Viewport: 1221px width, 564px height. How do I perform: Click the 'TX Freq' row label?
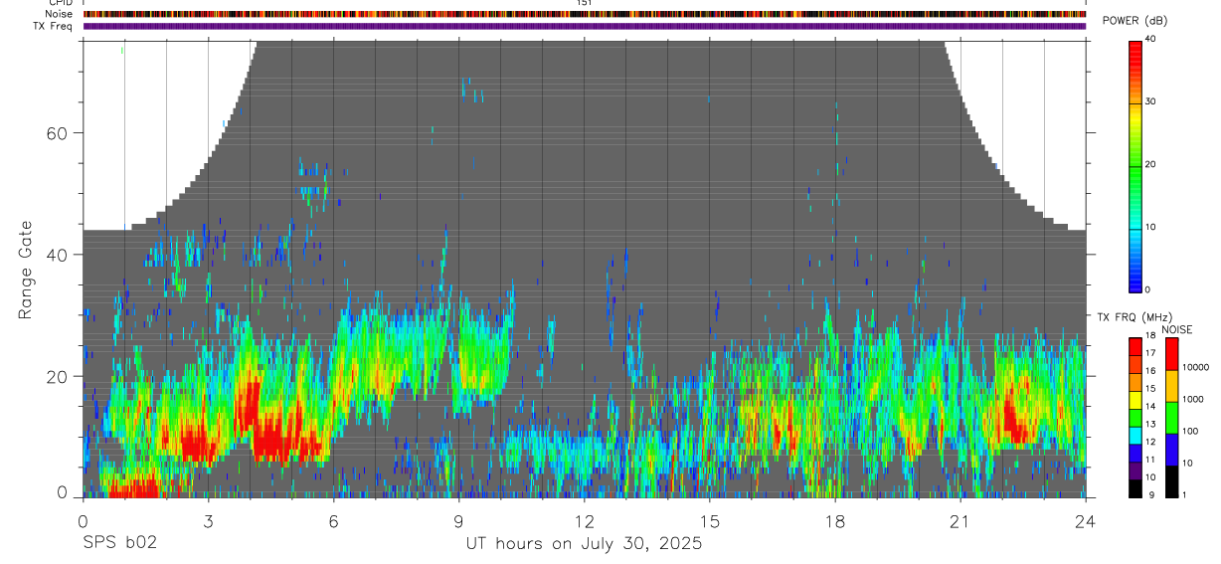coord(52,26)
